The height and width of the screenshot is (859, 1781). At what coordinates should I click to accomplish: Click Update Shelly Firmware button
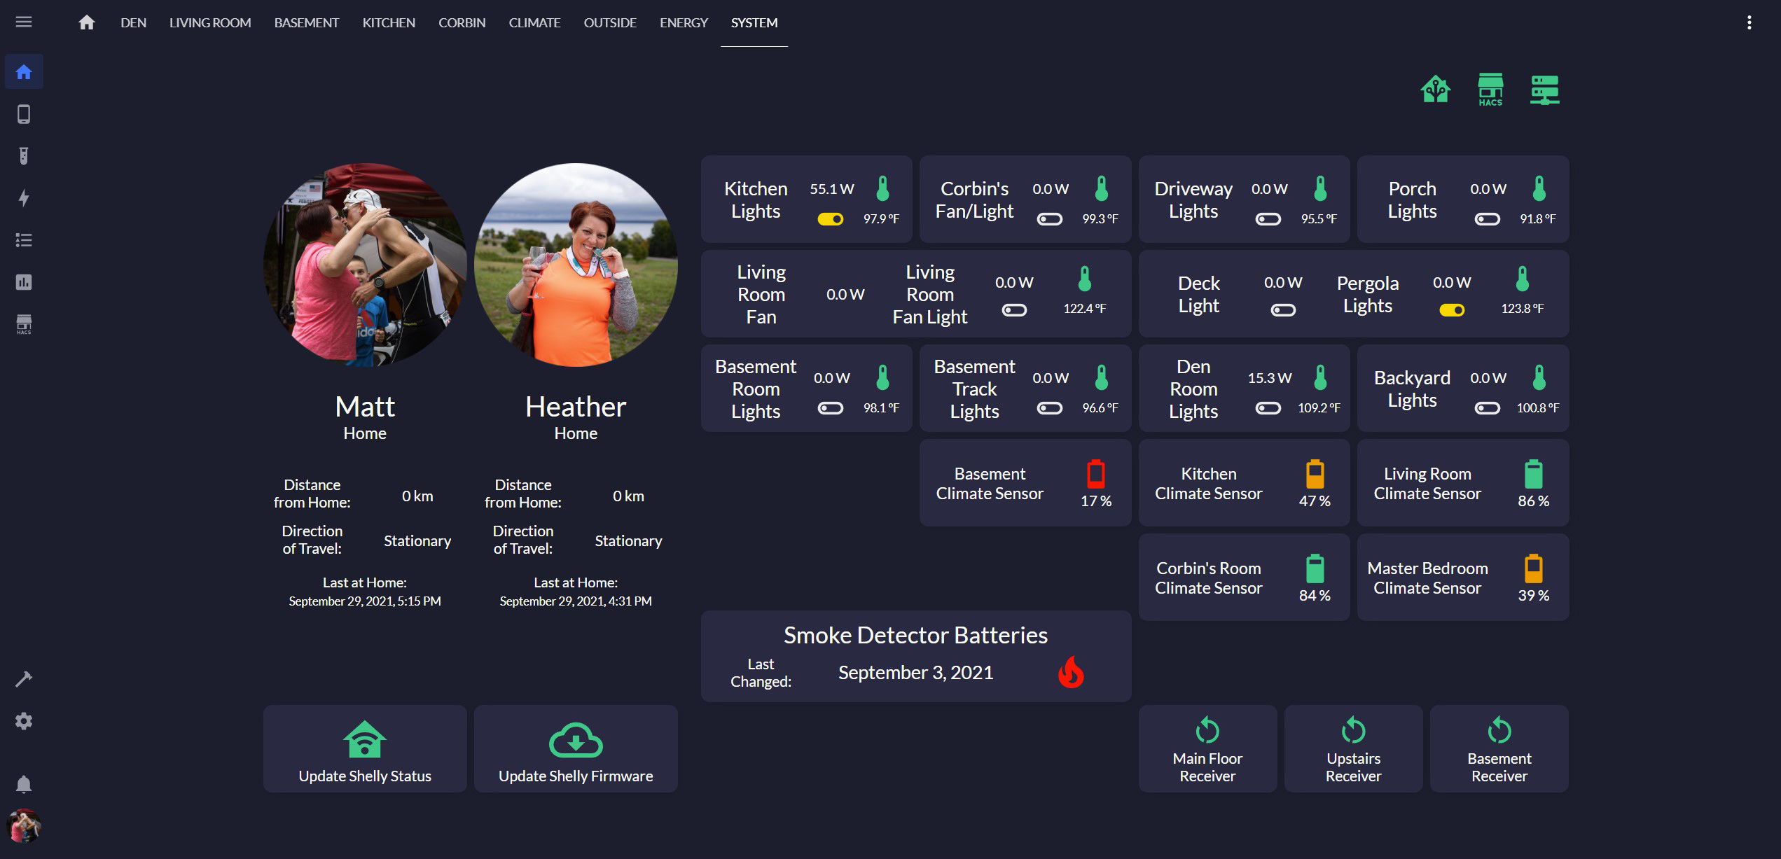tap(576, 749)
